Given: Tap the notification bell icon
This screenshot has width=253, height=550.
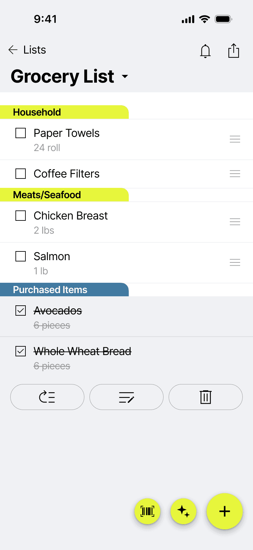Looking at the screenshot, I should pos(205,51).
